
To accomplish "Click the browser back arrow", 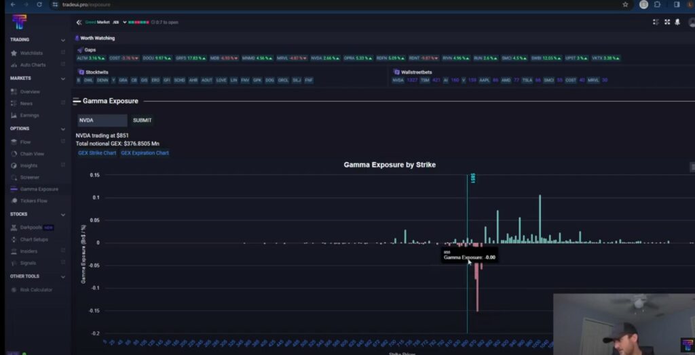I will point(13,5).
